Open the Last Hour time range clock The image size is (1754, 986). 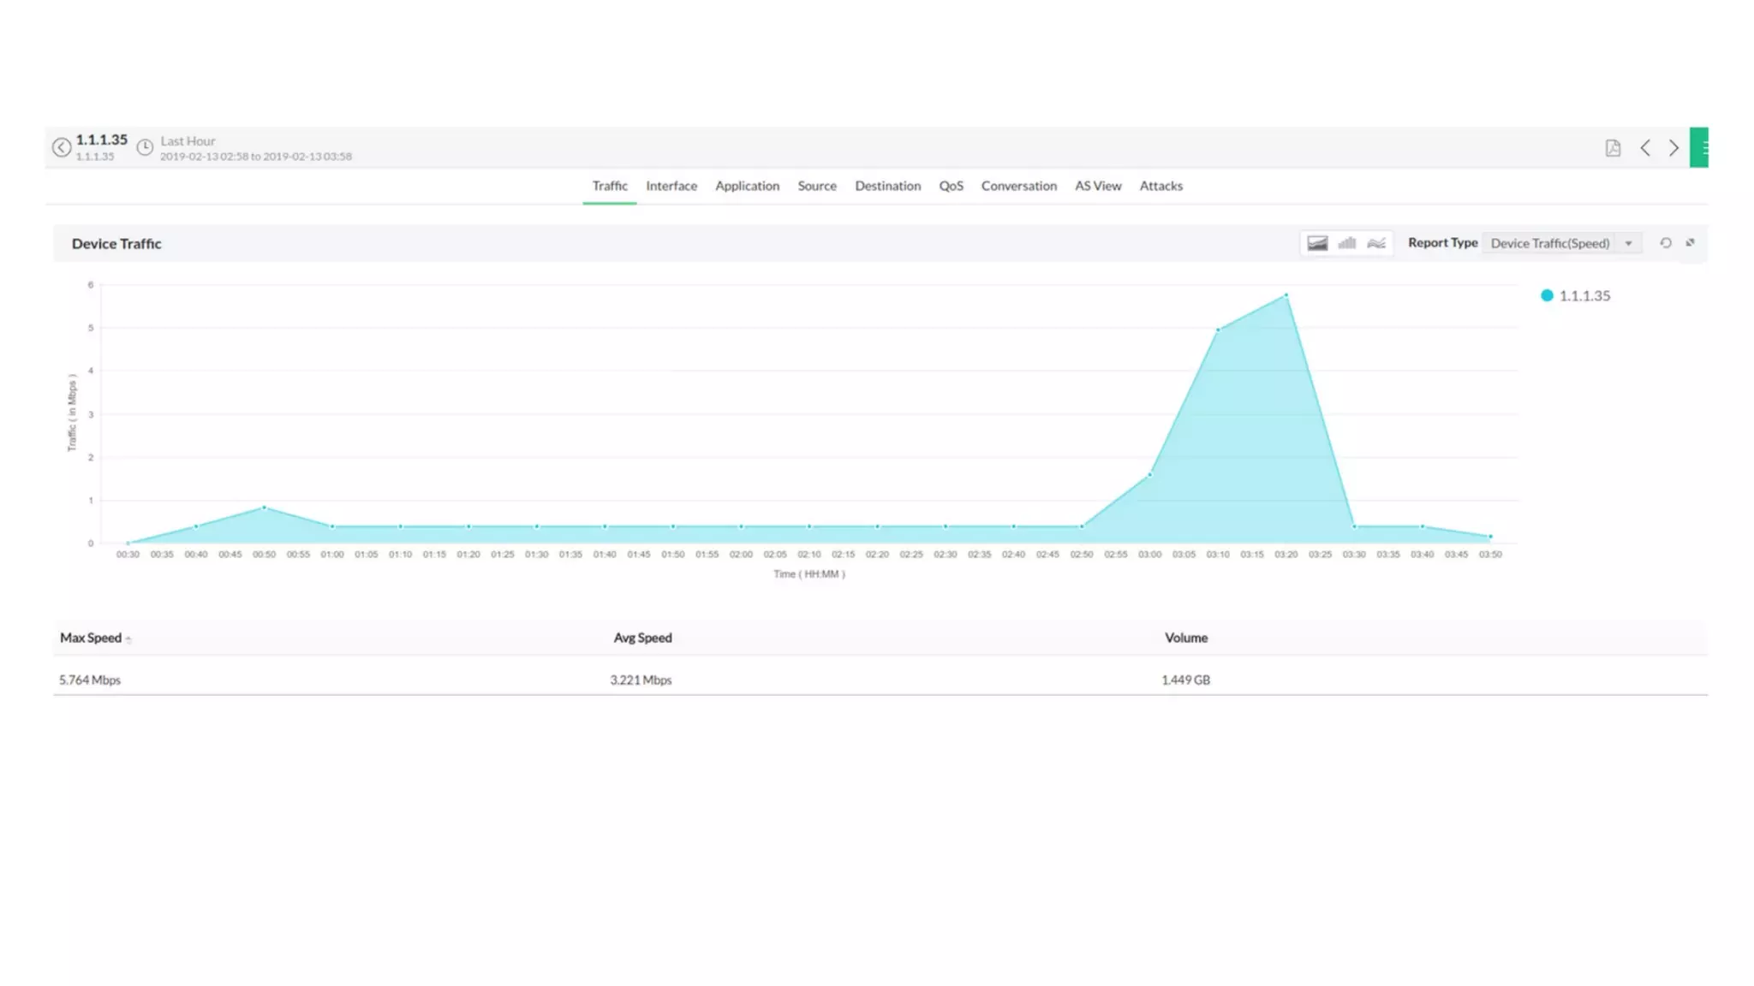[145, 147]
